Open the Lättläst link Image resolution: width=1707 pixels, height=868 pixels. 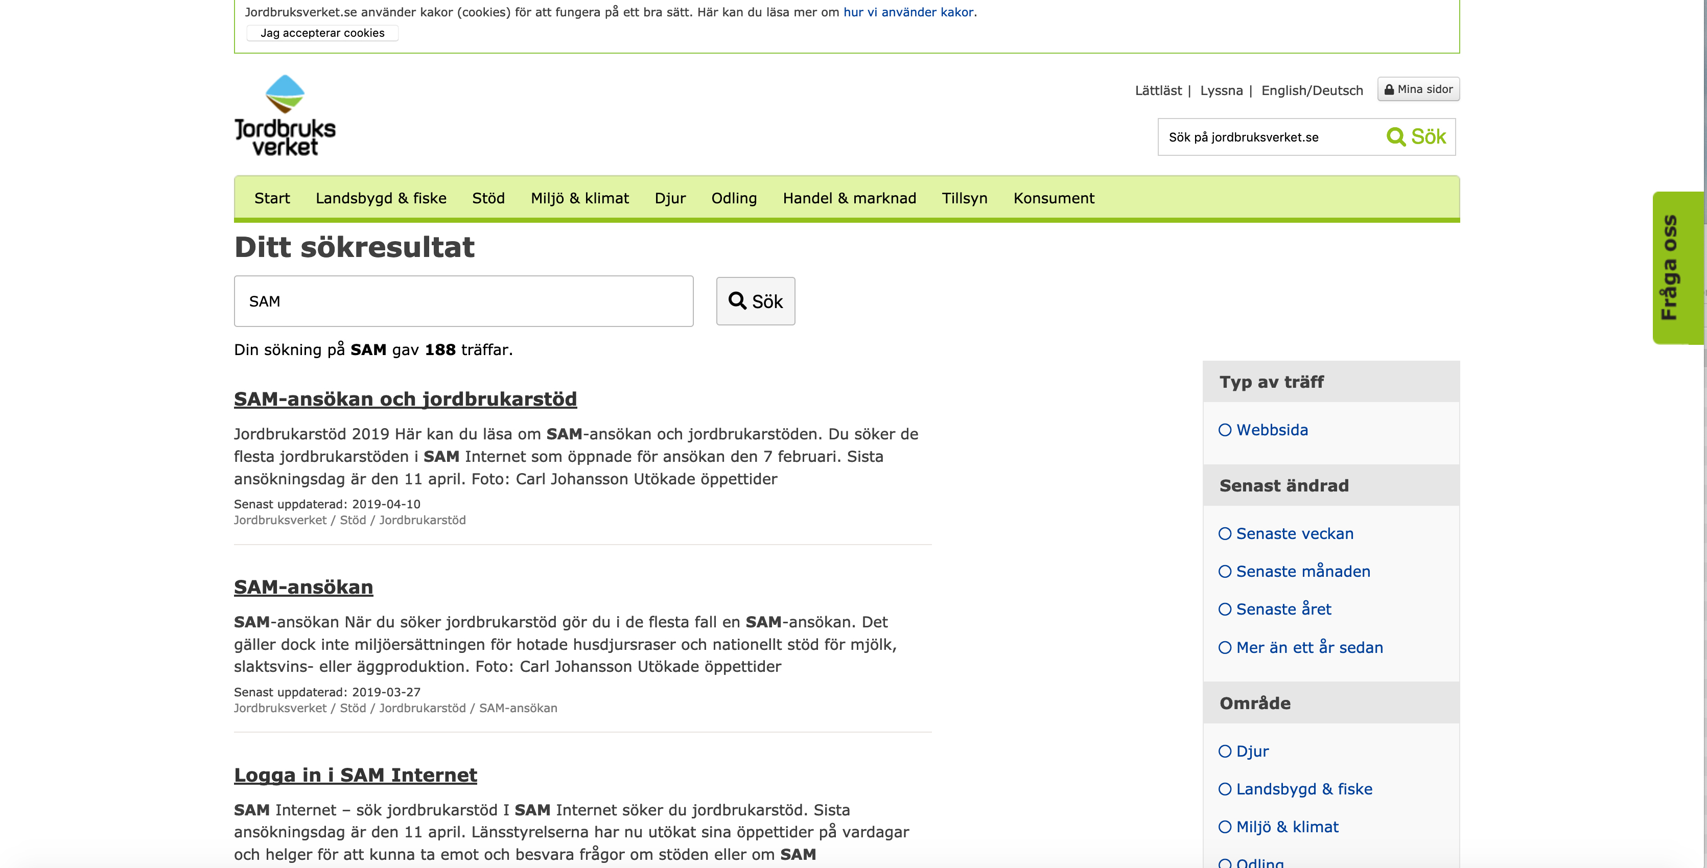pyautogui.click(x=1158, y=90)
